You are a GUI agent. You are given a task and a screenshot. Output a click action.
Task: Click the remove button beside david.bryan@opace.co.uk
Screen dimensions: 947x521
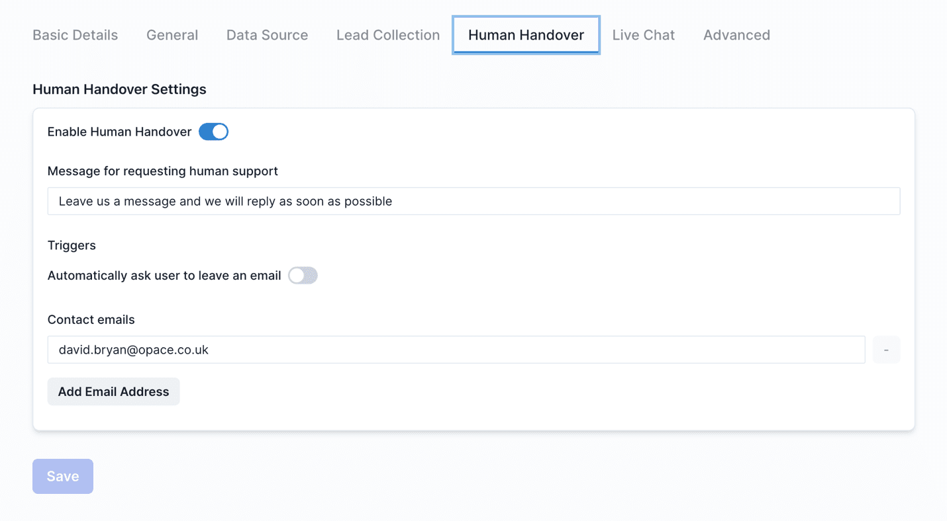click(x=886, y=349)
